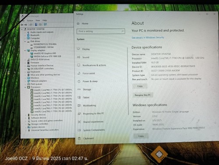The width and height of the screenshot is (219, 165).
Task: Click Rename this PC button
Action: point(143,95)
